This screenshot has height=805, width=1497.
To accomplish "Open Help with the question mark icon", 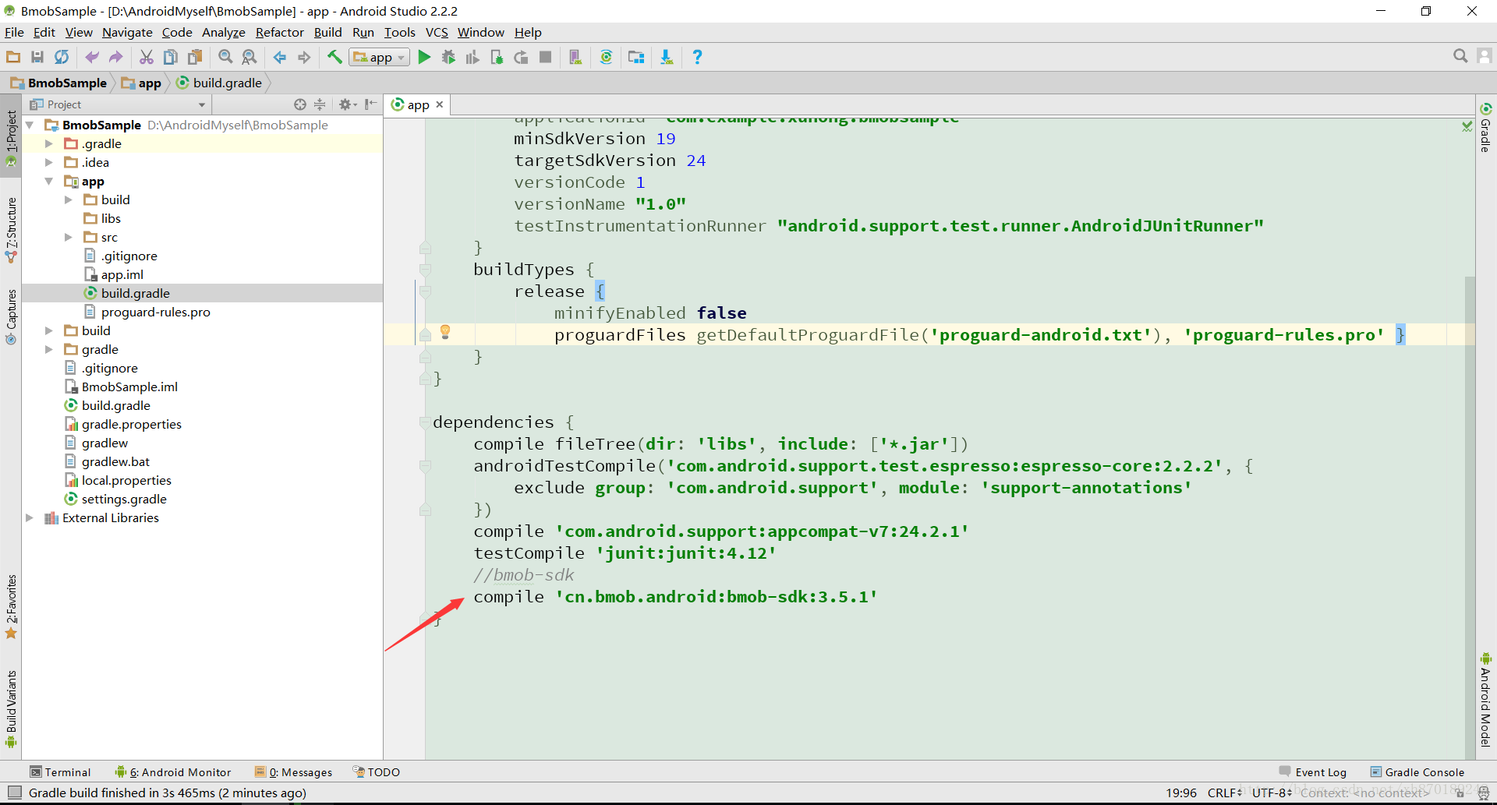I will click(697, 57).
